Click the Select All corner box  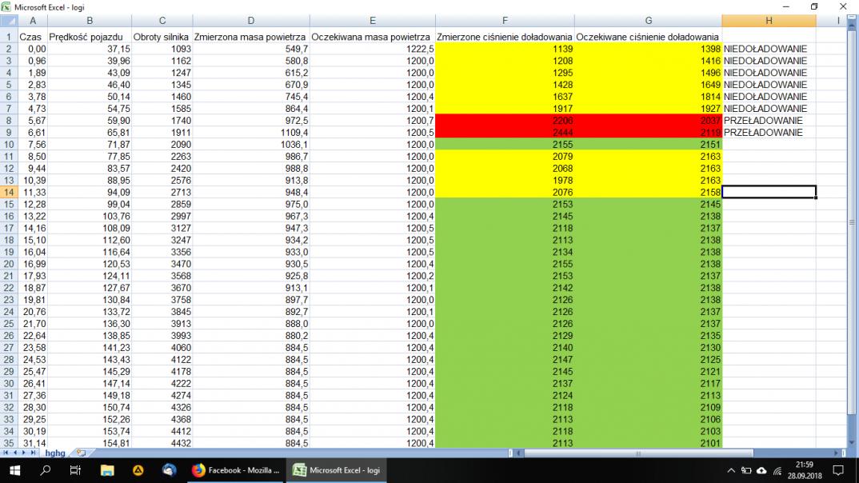(x=9, y=21)
